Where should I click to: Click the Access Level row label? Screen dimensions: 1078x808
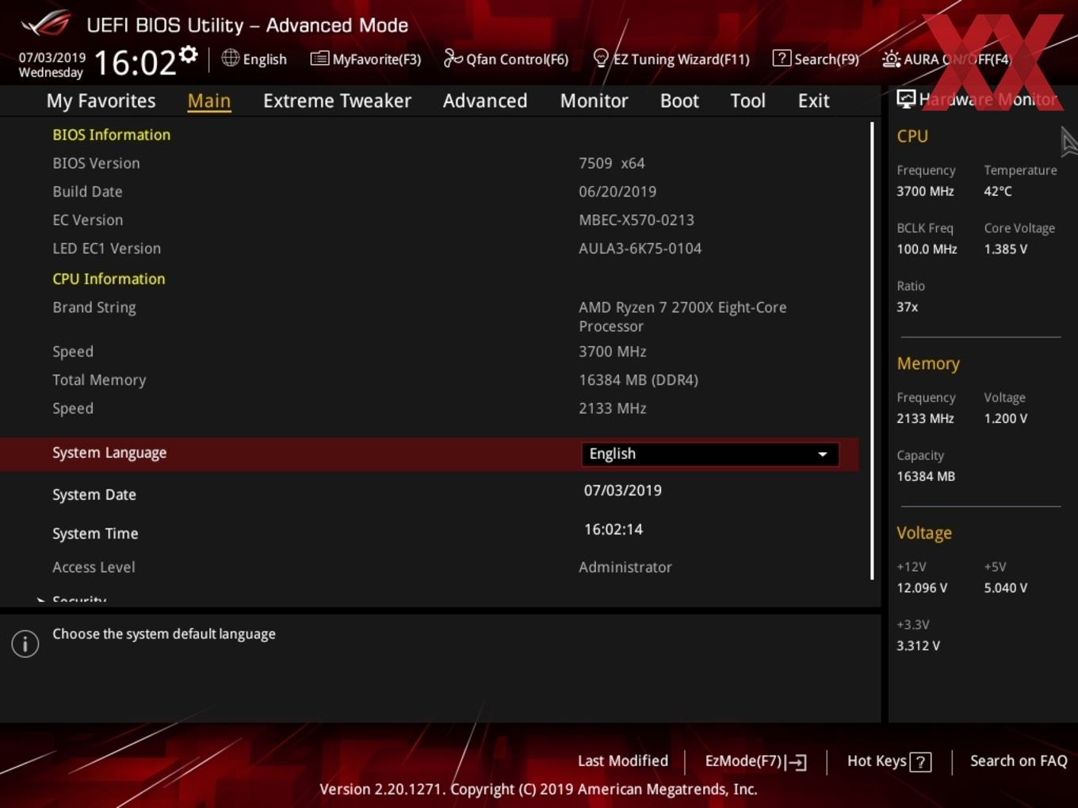pyautogui.click(x=94, y=567)
